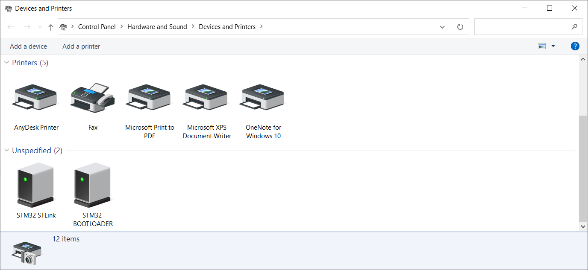
Task: Click the change view icon
Action: click(542, 46)
